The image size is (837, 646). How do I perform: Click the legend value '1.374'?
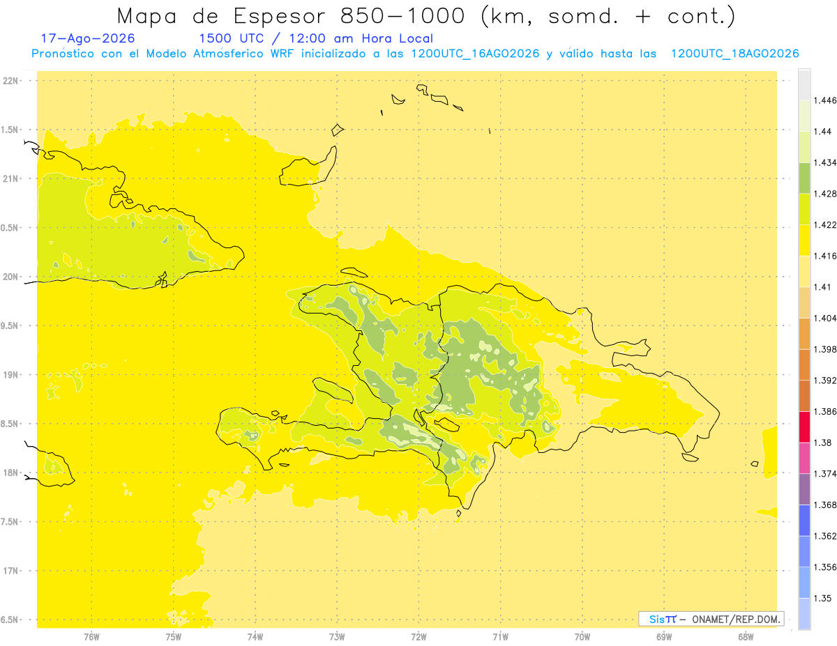[x=826, y=474]
